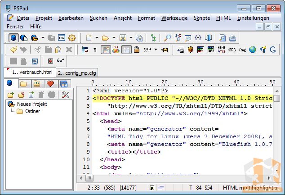Toggle the line numbers display button
This screenshot has width=285, height=195.
[x=126, y=50]
